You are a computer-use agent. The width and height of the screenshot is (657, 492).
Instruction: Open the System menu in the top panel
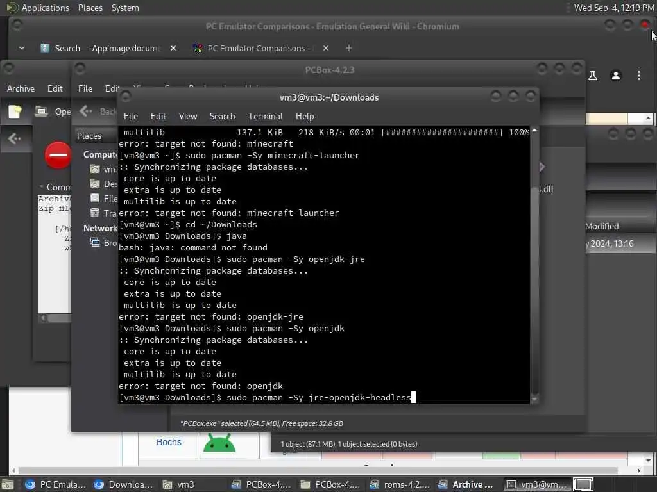pos(125,8)
